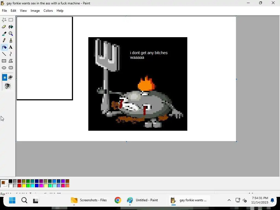Switch to the Pencil tool

click(x=4, y=40)
